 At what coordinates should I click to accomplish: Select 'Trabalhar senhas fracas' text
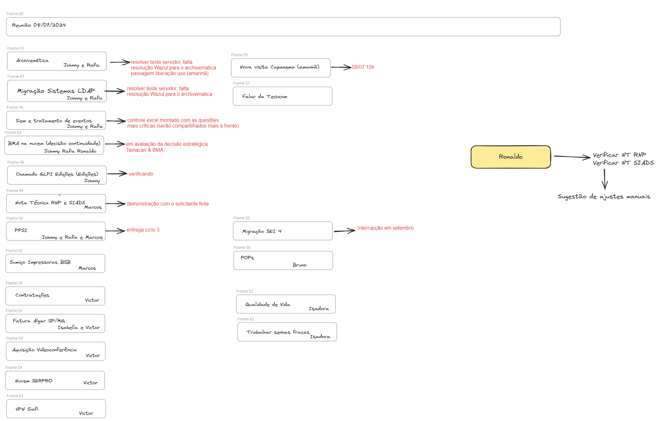pos(278,332)
